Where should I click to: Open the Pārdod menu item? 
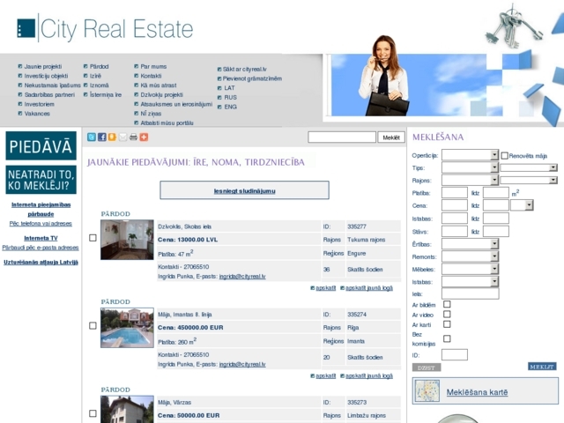(x=99, y=67)
